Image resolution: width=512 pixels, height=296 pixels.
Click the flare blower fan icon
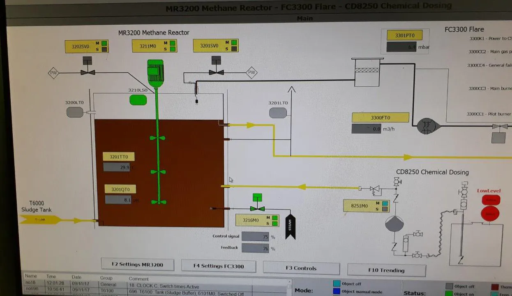[429, 126]
